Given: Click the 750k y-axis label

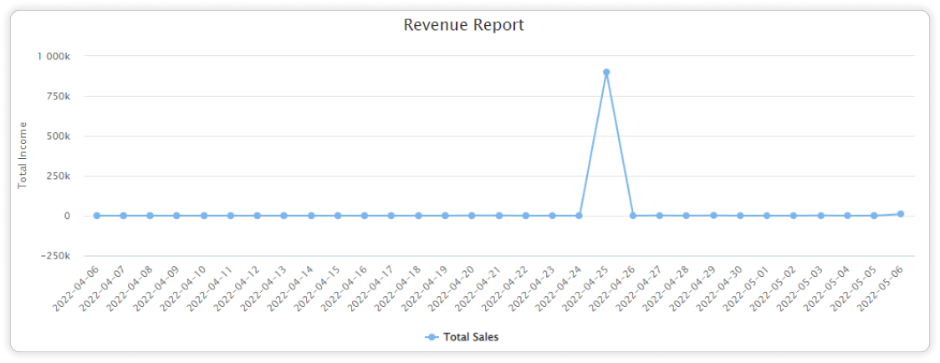Looking at the screenshot, I should (59, 96).
